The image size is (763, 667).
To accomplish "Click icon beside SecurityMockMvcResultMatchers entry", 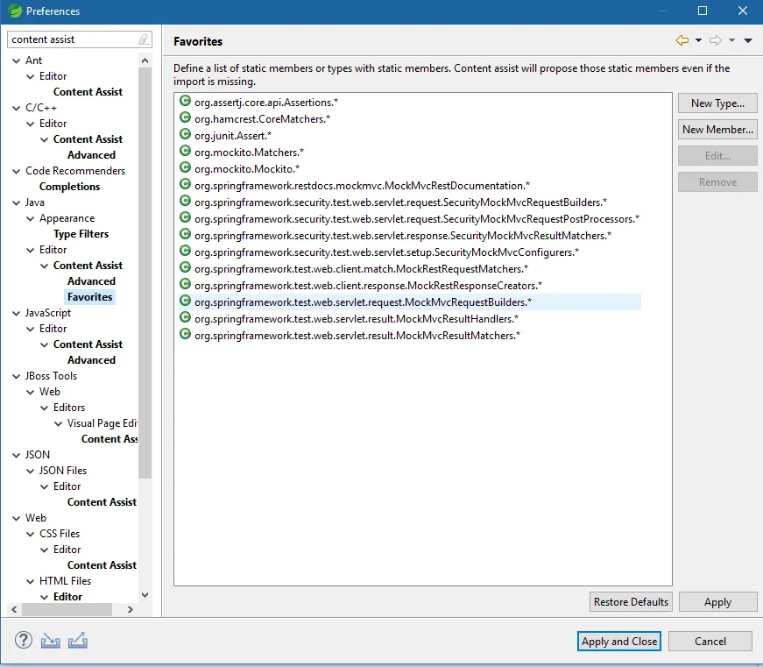I will pos(185,234).
